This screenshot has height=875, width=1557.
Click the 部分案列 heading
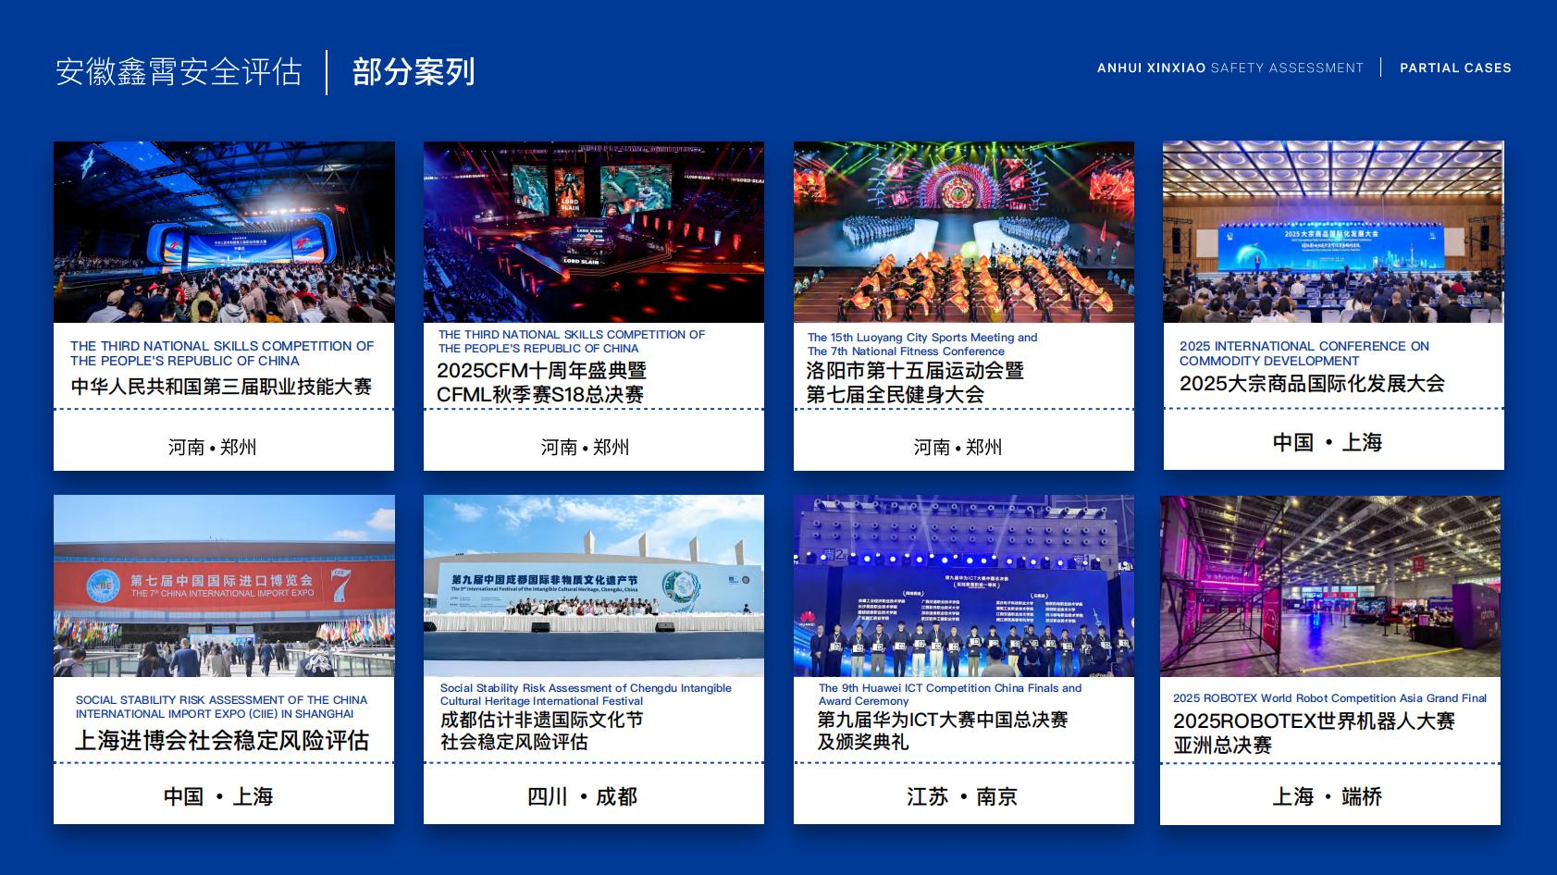(x=414, y=72)
